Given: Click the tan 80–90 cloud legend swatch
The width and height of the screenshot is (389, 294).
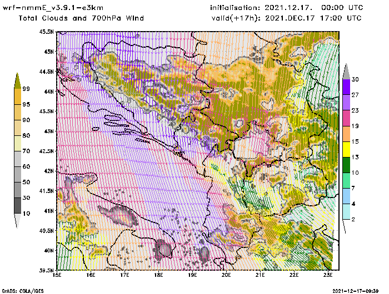Looking at the screenshot, I should tap(17, 128).
